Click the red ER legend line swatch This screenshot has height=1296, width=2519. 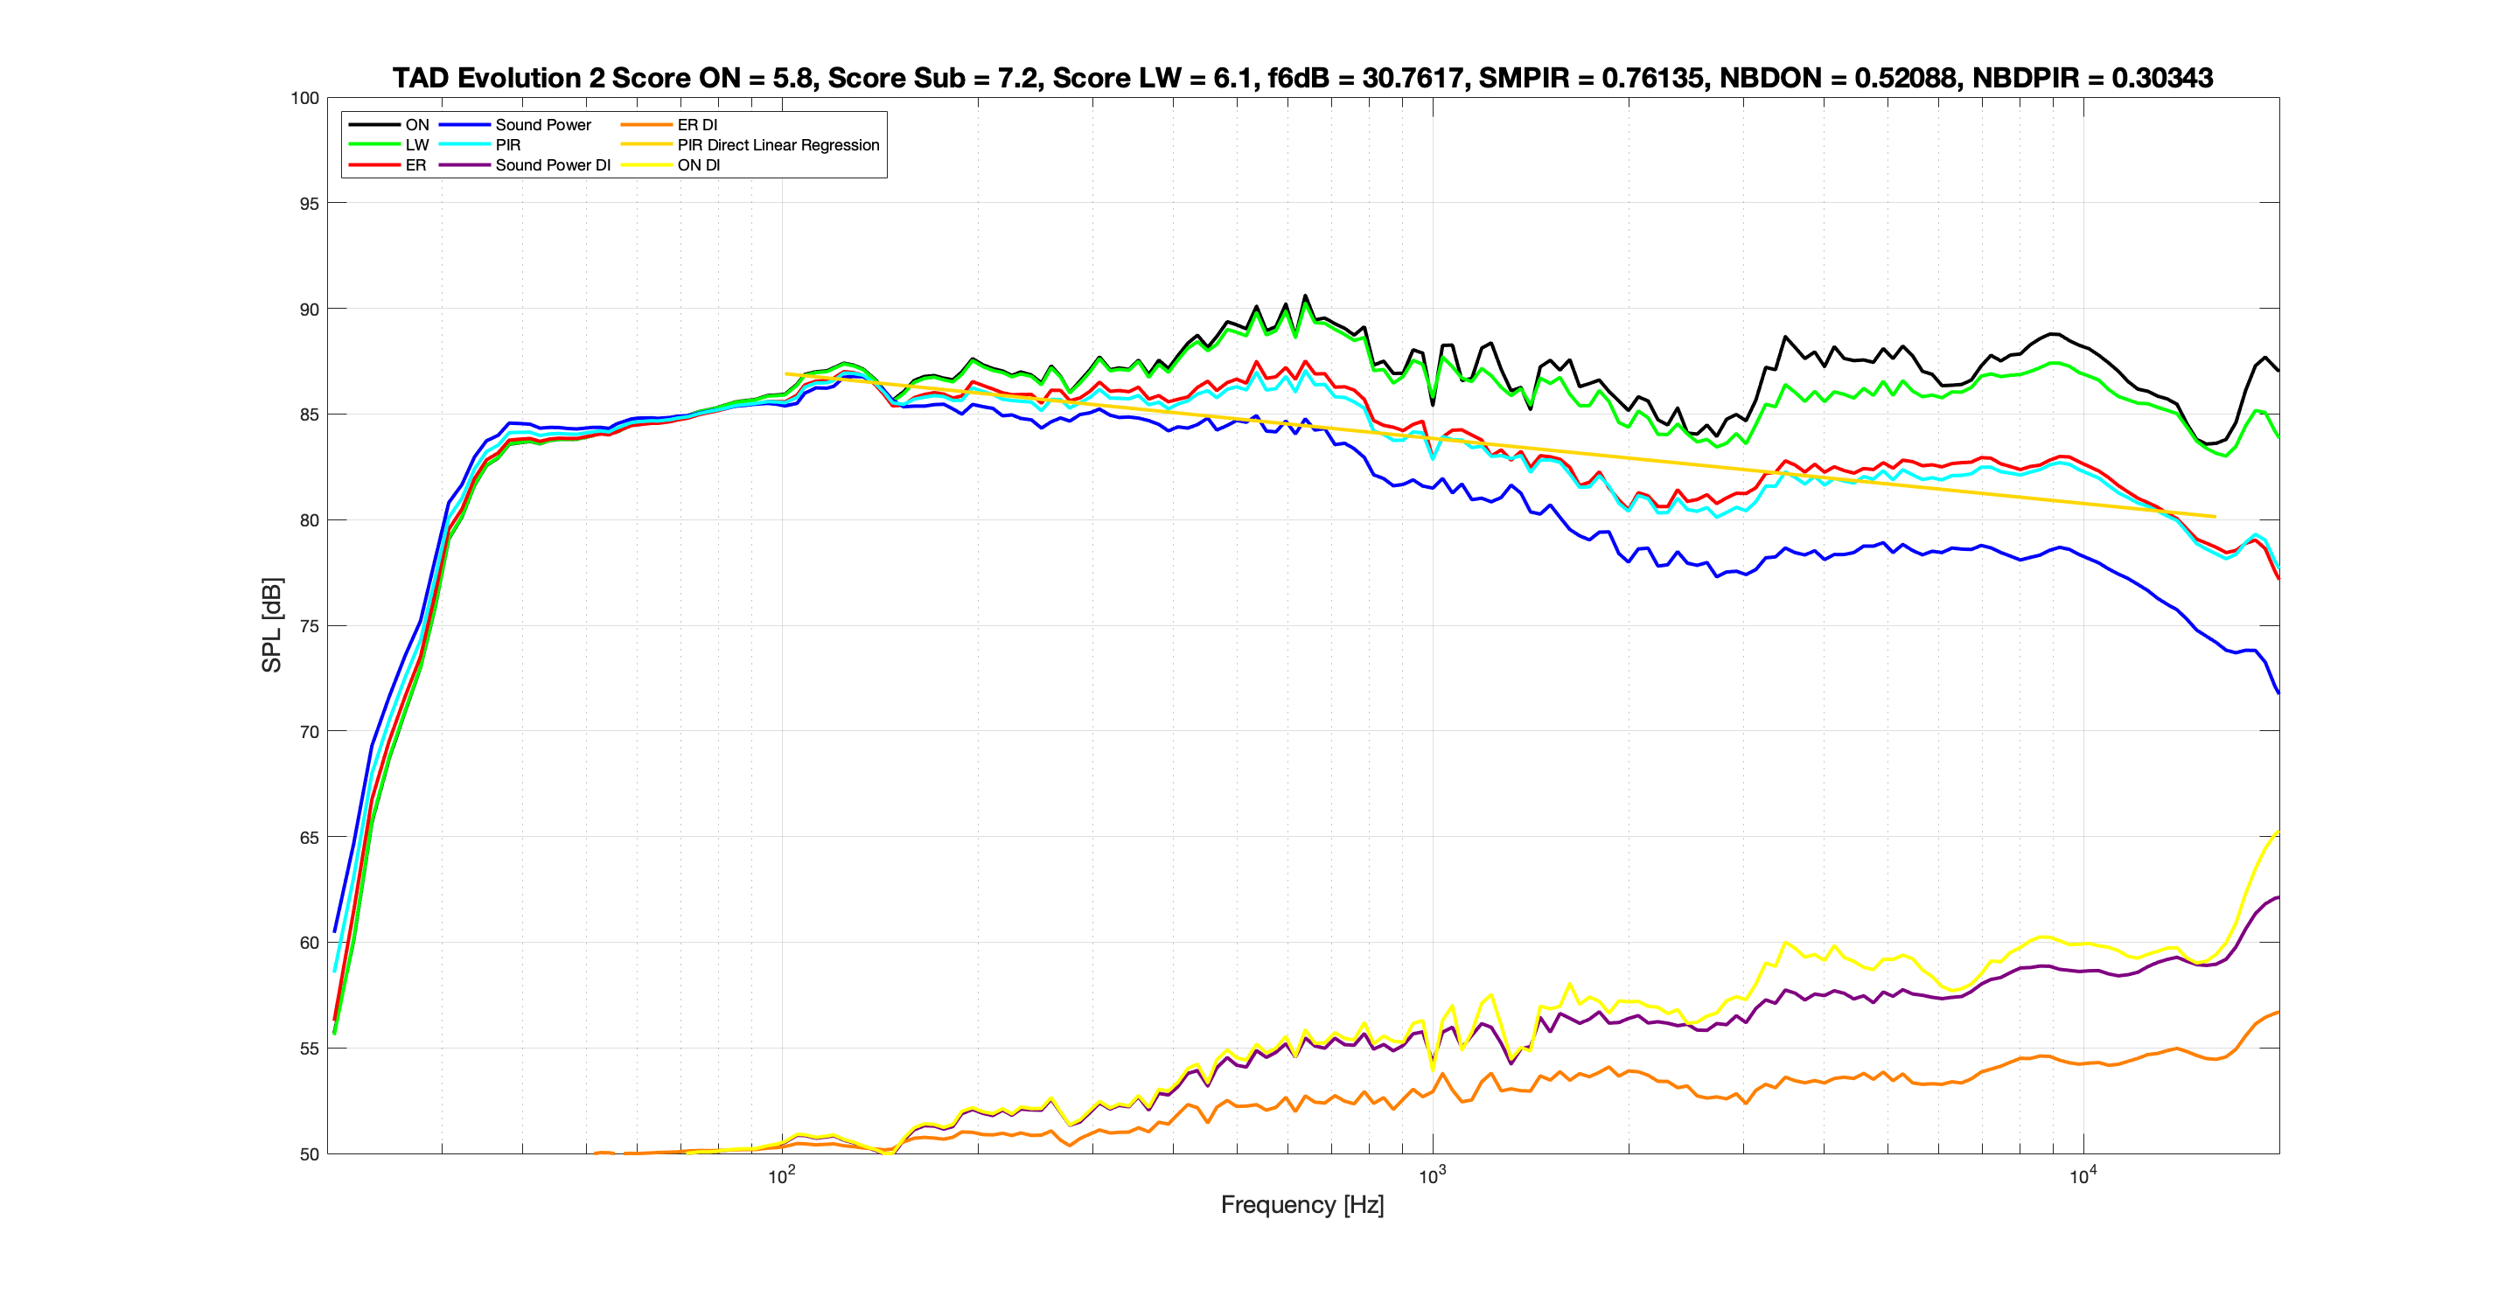point(373,165)
